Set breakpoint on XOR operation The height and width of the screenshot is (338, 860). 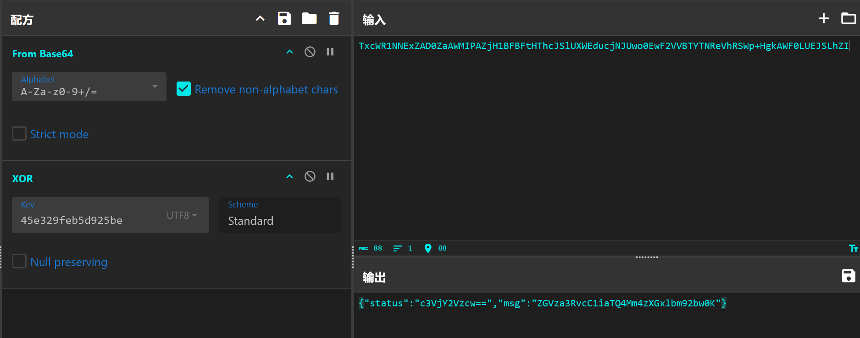[330, 176]
